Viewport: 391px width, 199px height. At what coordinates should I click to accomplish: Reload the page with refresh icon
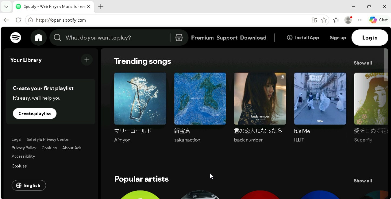[x=18, y=20]
